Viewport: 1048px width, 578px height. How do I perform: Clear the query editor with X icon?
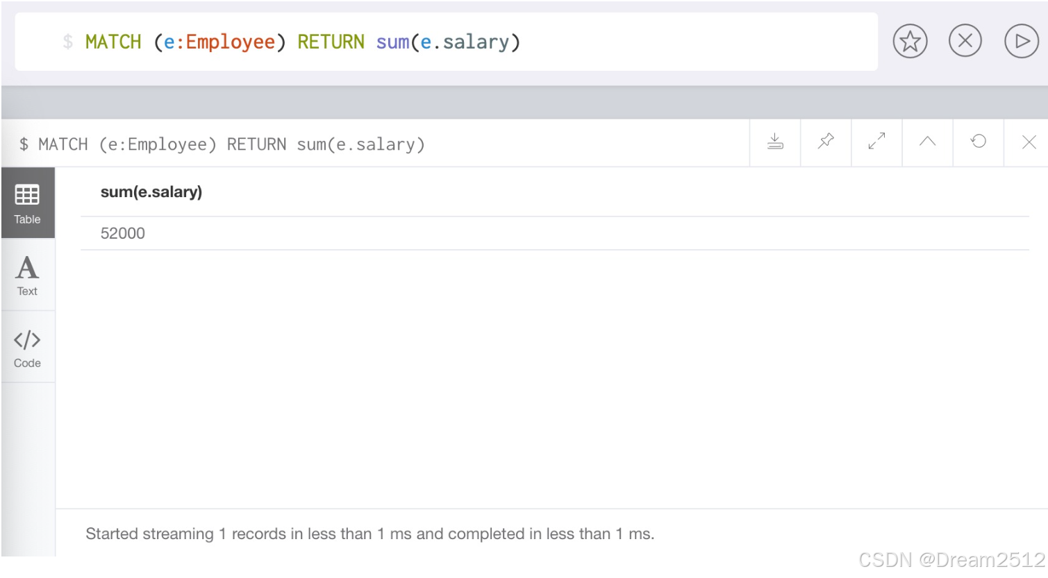click(x=965, y=41)
